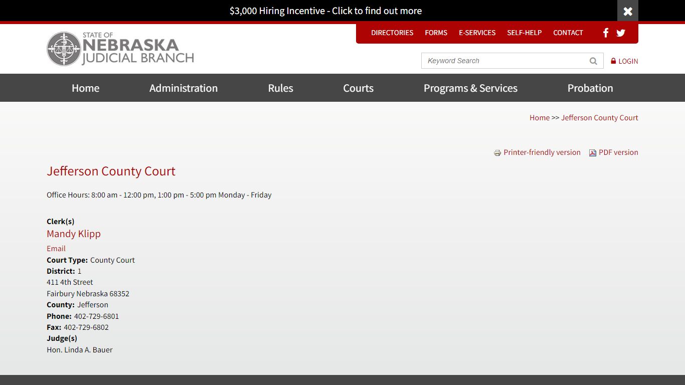Click the search magnifier icon
Viewport: 685px width, 385px height.
tap(593, 61)
